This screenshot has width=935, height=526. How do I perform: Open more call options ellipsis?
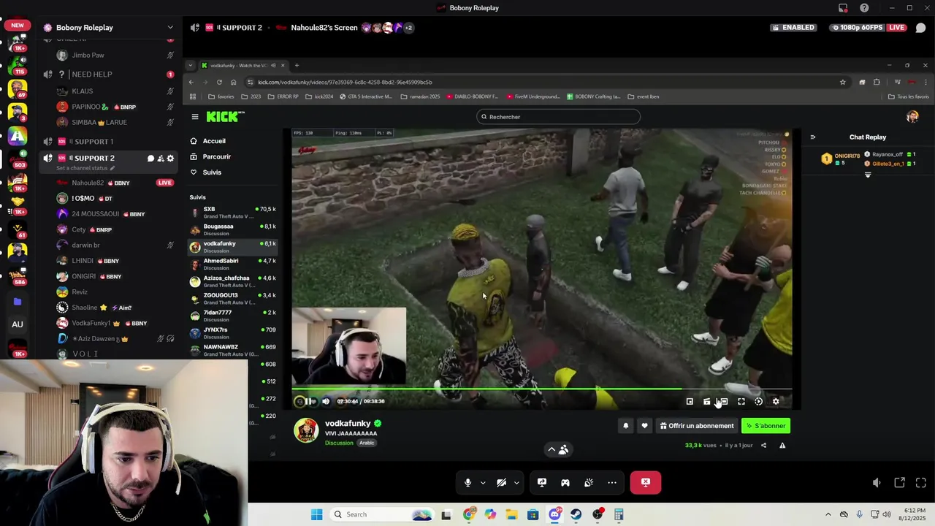click(612, 483)
